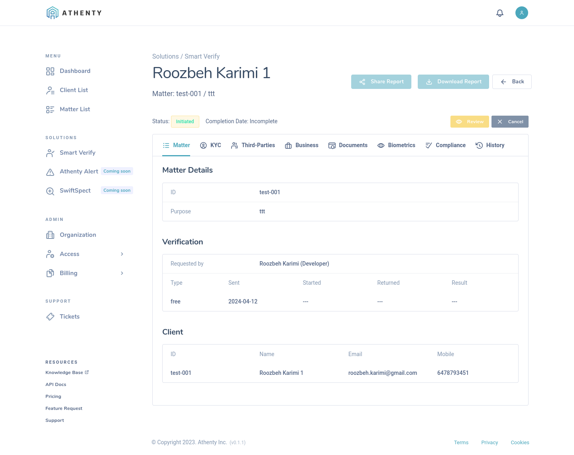Click the Billing document icon
Viewport: 574px width, 455px height.
(50, 273)
